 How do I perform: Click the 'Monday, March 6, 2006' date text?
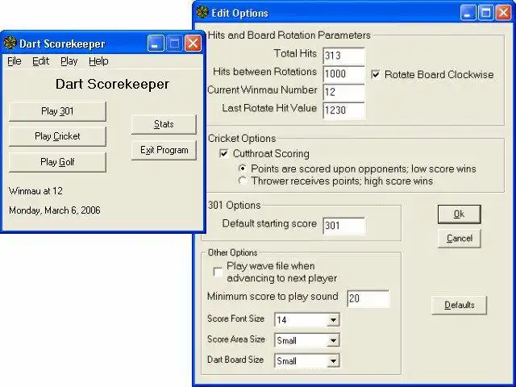coord(55,210)
